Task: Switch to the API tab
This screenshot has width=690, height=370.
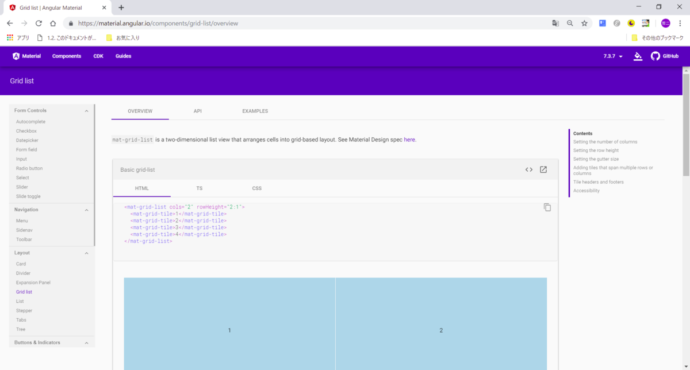Action: [x=198, y=111]
